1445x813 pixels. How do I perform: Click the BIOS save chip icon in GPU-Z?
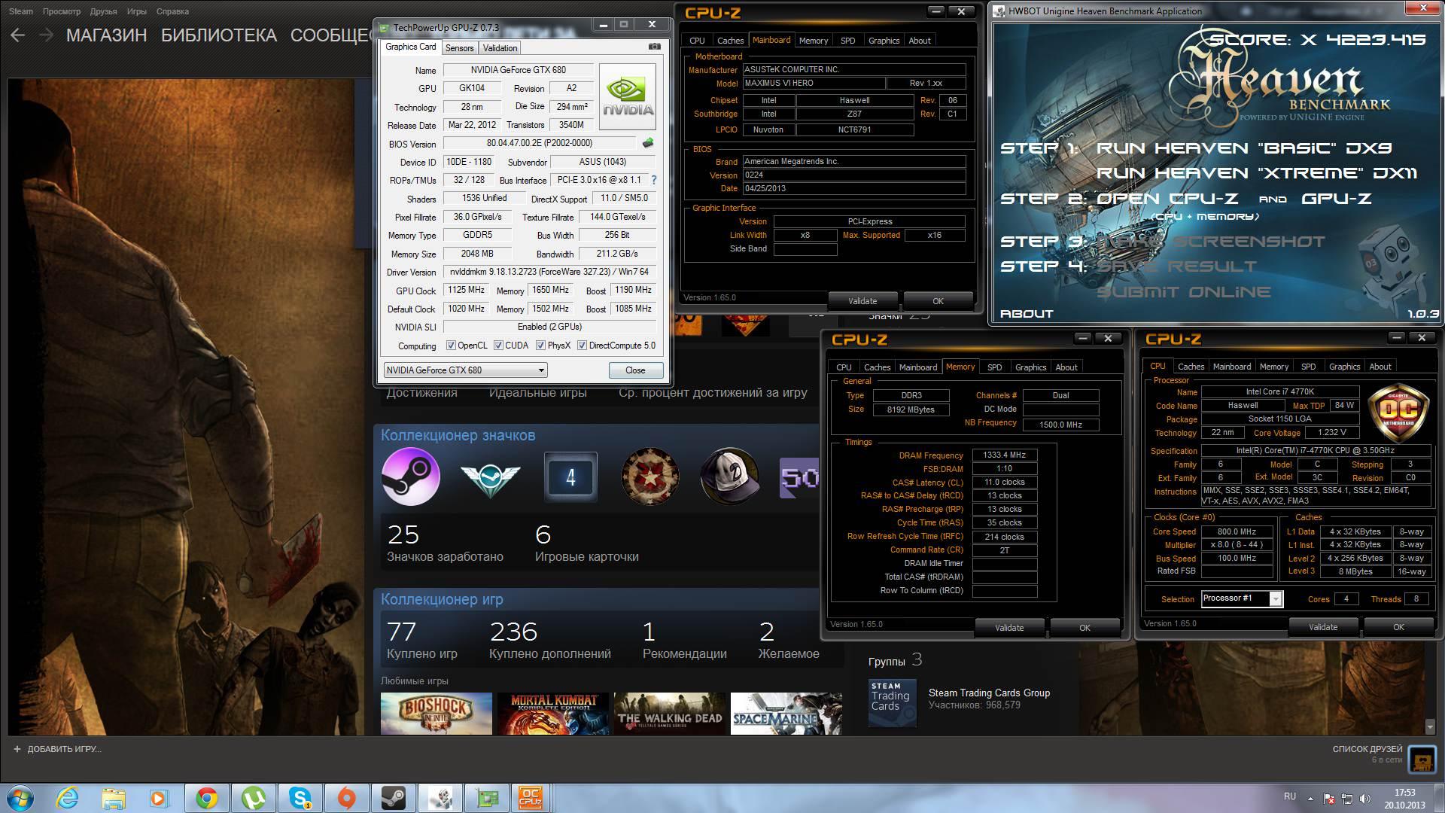pos(648,143)
